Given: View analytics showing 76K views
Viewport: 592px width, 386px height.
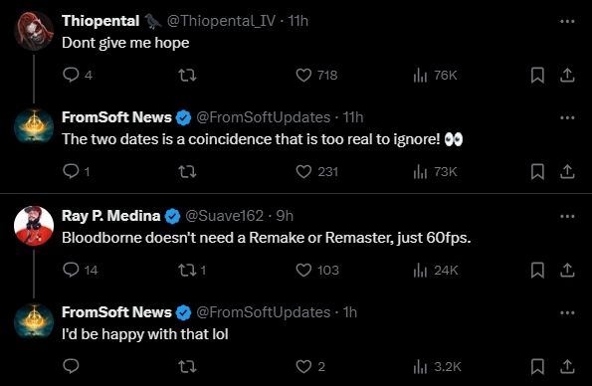Looking at the screenshot, I should tap(436, 76).
